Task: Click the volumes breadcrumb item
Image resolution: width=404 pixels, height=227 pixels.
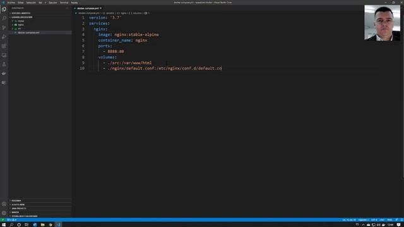Action: pos(138,13)
